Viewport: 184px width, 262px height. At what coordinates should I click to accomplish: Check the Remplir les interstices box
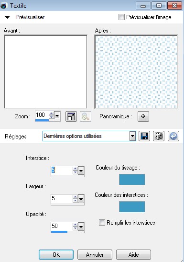coord(102,223)
